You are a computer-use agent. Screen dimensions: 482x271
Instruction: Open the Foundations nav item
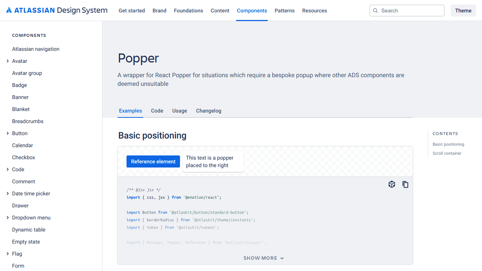pyautogui.click(x=188, y=11)
